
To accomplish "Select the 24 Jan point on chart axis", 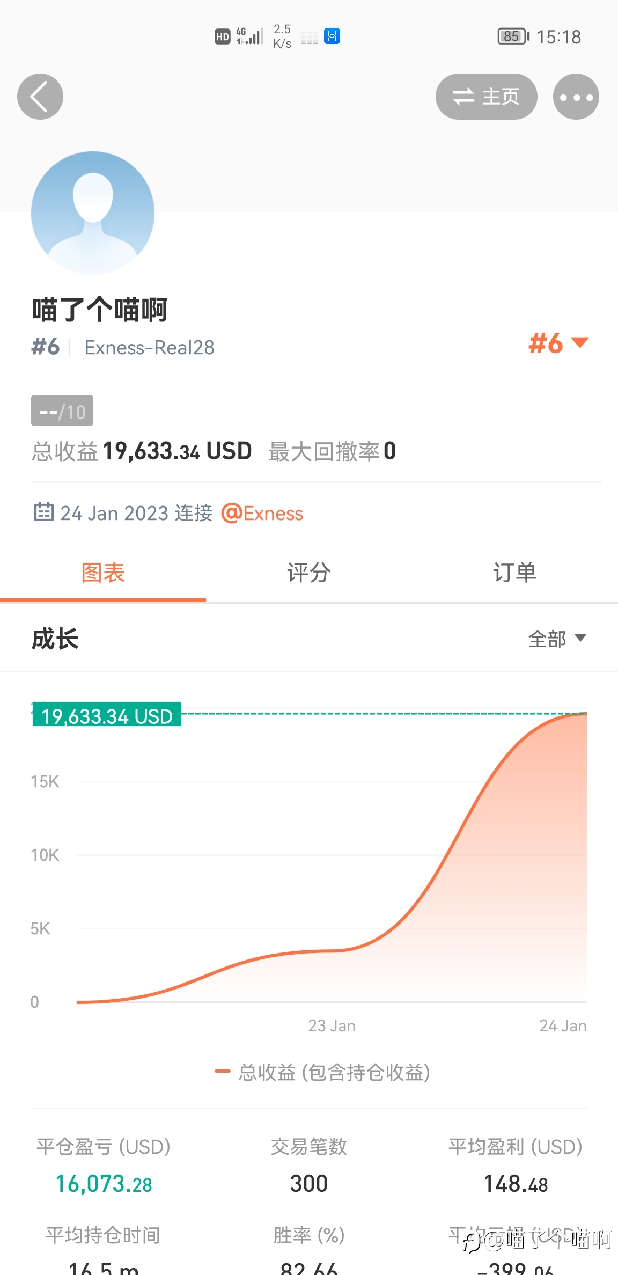I will [562, 1026].
